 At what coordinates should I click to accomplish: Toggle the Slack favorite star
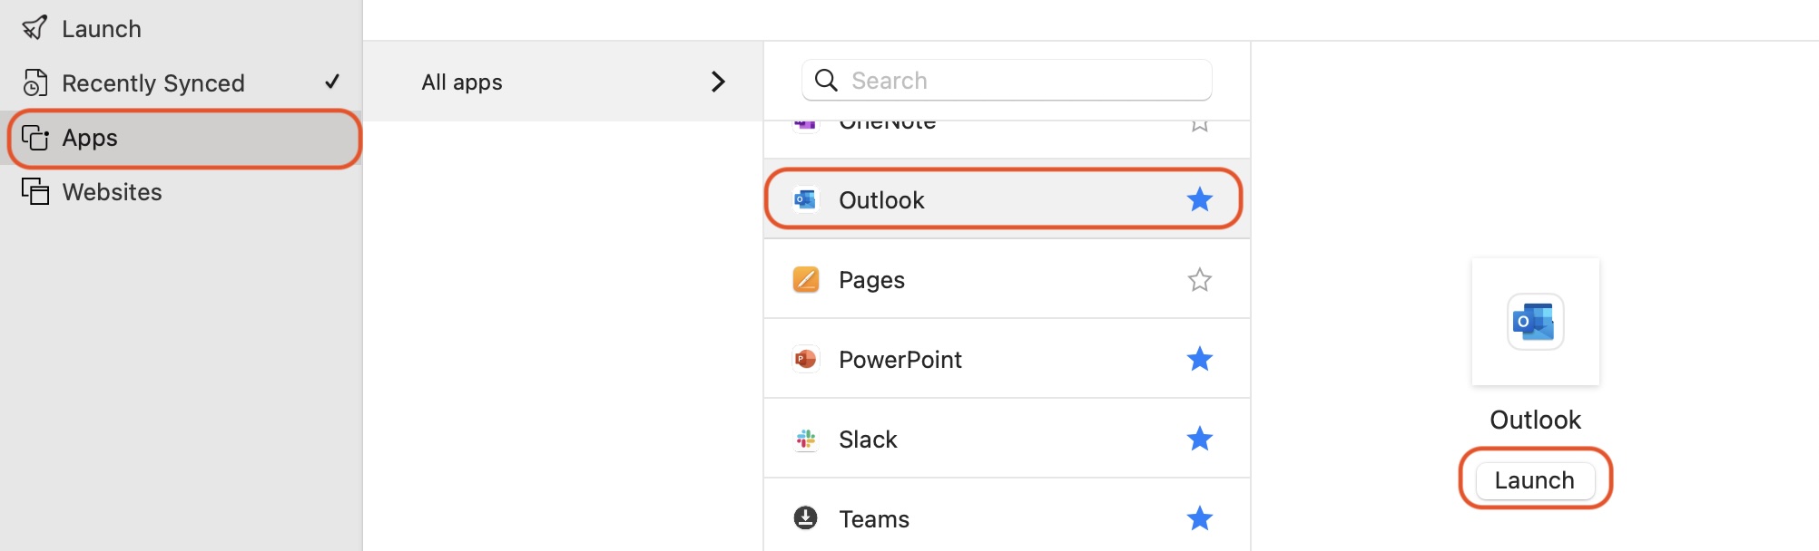click(1200, 439)
